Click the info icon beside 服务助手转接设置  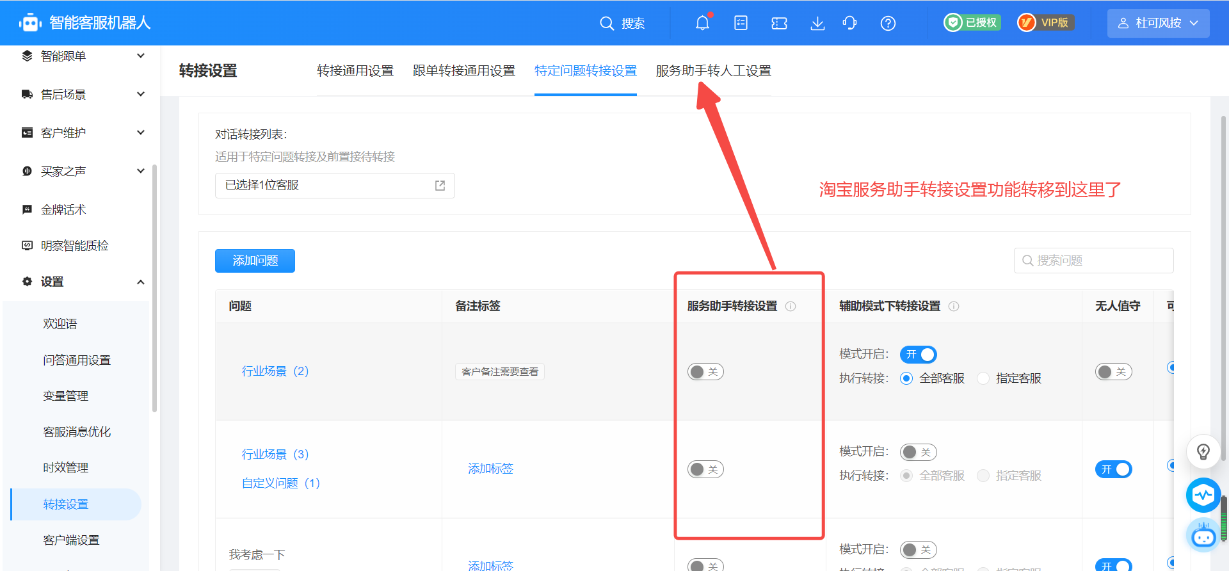pyautogui.click(x=791, y=306)
